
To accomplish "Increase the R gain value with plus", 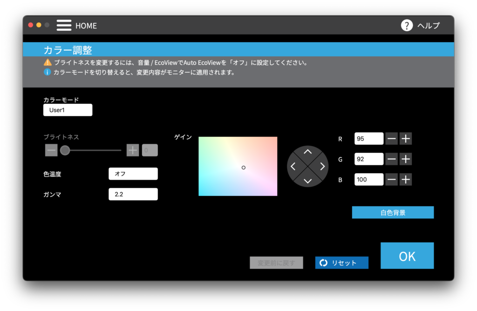I will click(x=406, y=139).
